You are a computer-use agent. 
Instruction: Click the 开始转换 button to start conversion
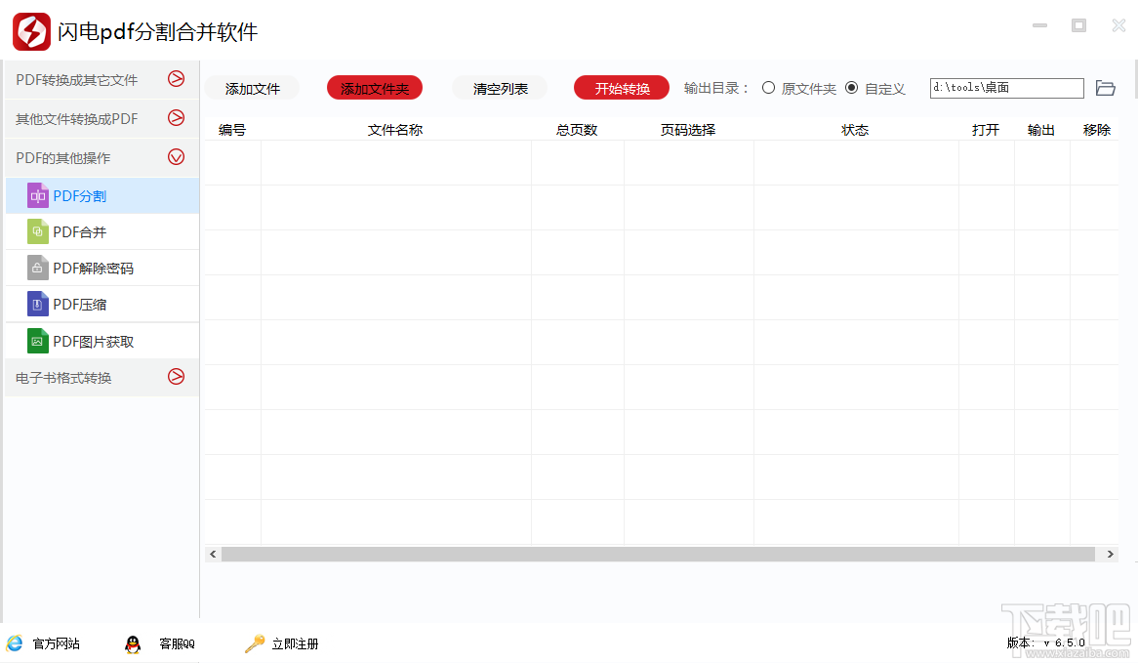click(x=622, y=87)
